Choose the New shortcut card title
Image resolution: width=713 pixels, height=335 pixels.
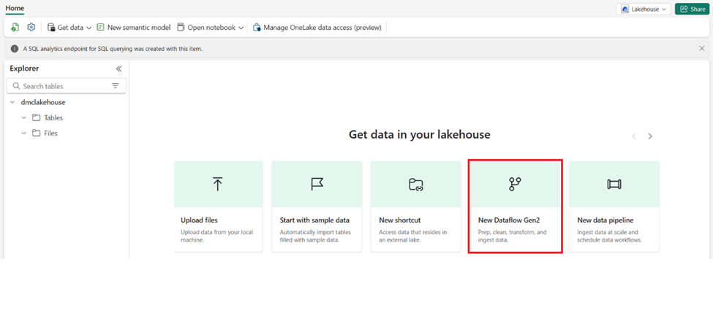click(400, 220)
